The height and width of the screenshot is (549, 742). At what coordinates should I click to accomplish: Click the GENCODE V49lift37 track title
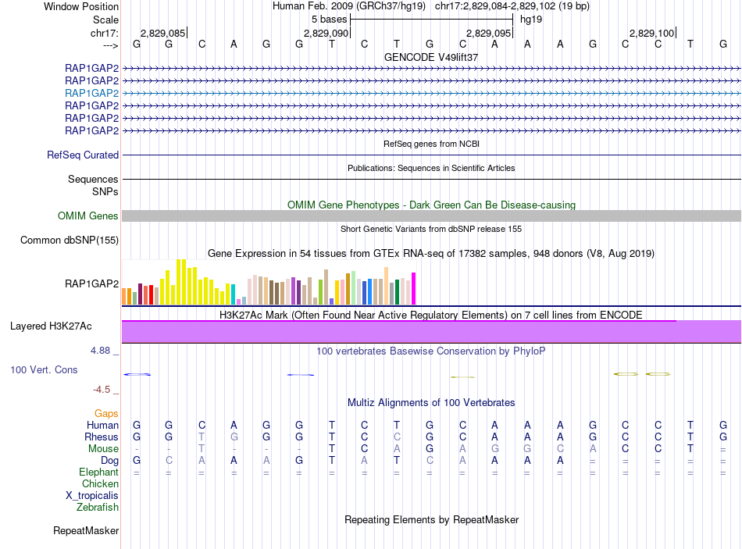pos(431,57)
